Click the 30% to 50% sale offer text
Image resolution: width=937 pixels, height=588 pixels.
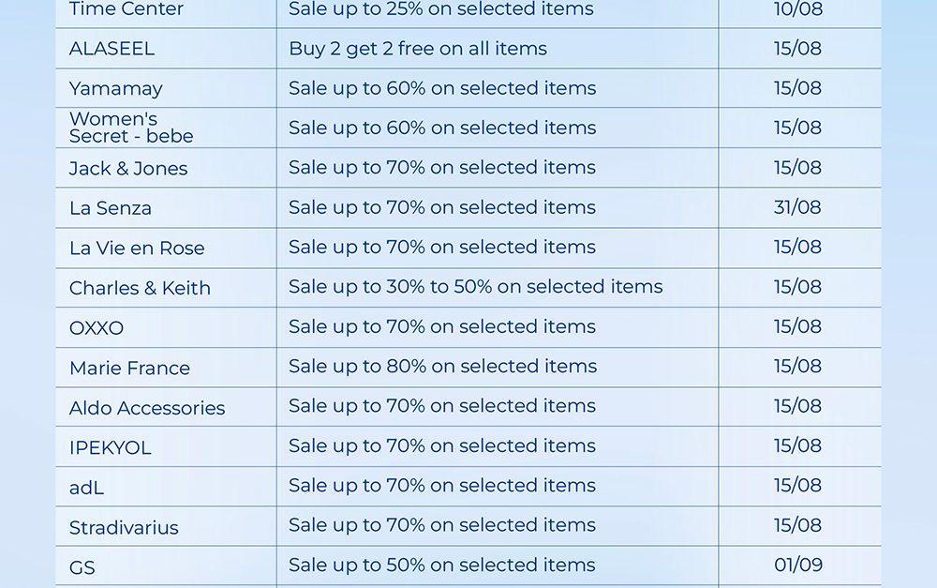[x=476, y=287]
